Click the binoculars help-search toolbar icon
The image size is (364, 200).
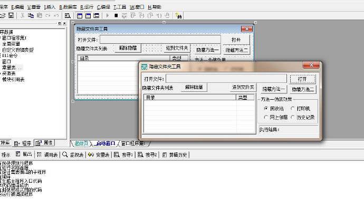(178, 16)
